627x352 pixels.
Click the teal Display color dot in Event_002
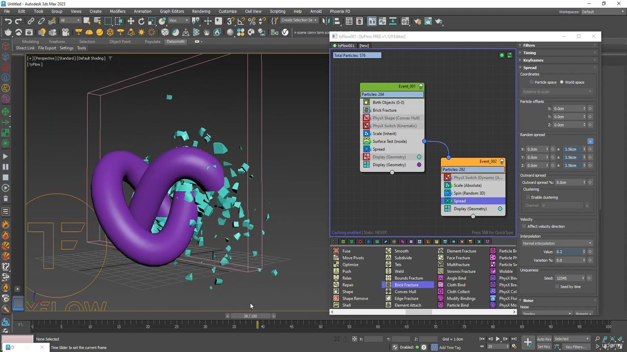click(x=500, y=209)
